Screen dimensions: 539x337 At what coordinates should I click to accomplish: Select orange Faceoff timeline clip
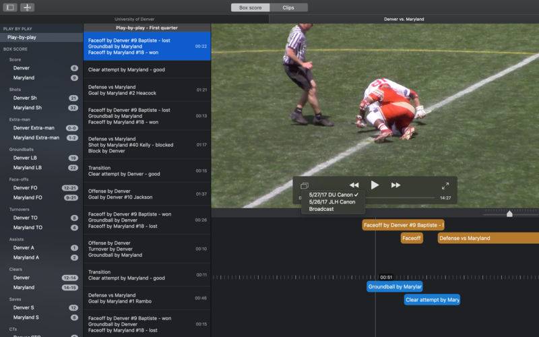coord(412,238)
